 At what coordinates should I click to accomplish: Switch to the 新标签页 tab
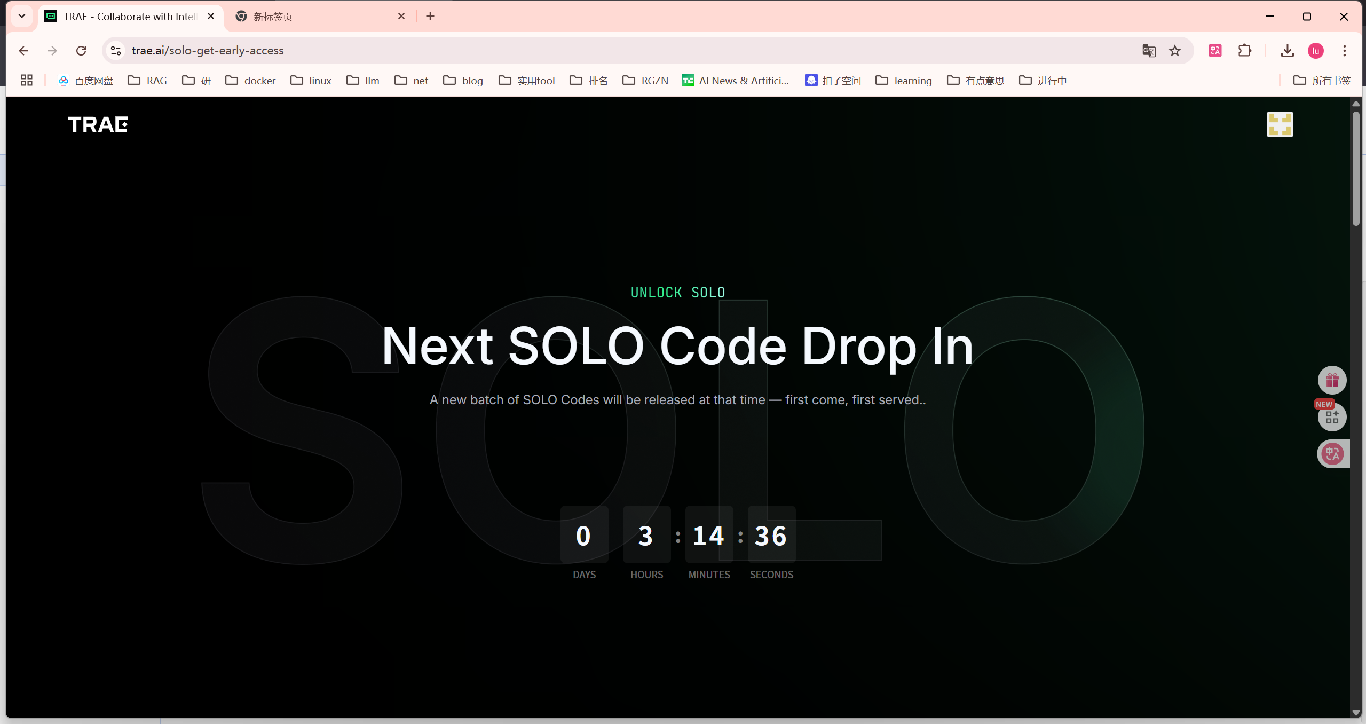click(x=319, y=17)
